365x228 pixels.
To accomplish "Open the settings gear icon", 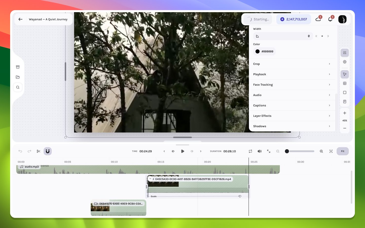I will coord(345,62).
